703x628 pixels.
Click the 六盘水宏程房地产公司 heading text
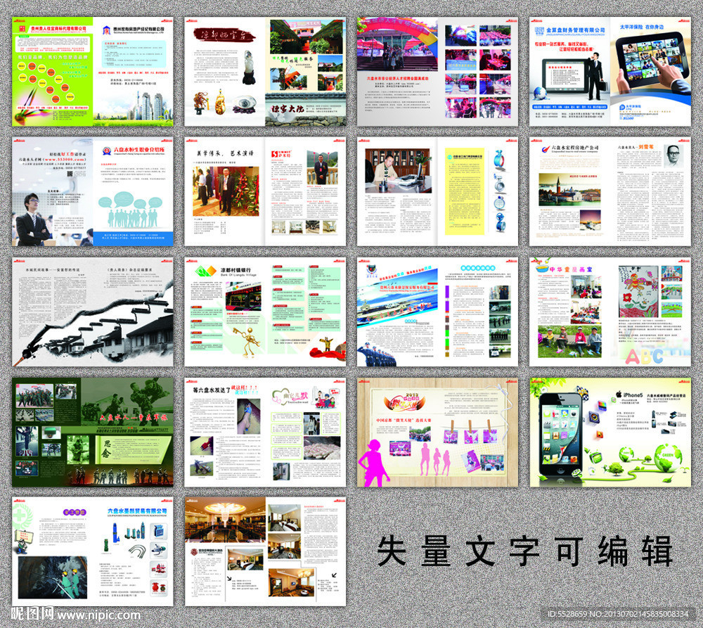[575, 147]
